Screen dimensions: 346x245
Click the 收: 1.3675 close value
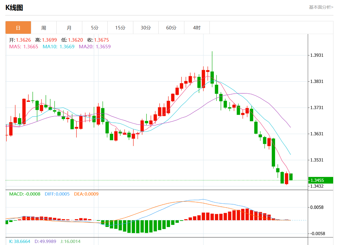tap(98, 40)
